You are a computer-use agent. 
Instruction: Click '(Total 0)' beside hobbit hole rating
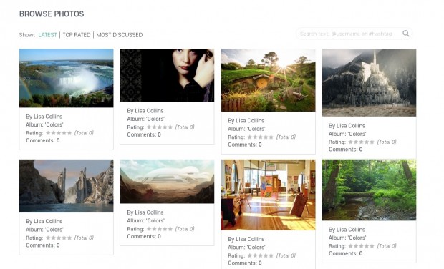286,137
